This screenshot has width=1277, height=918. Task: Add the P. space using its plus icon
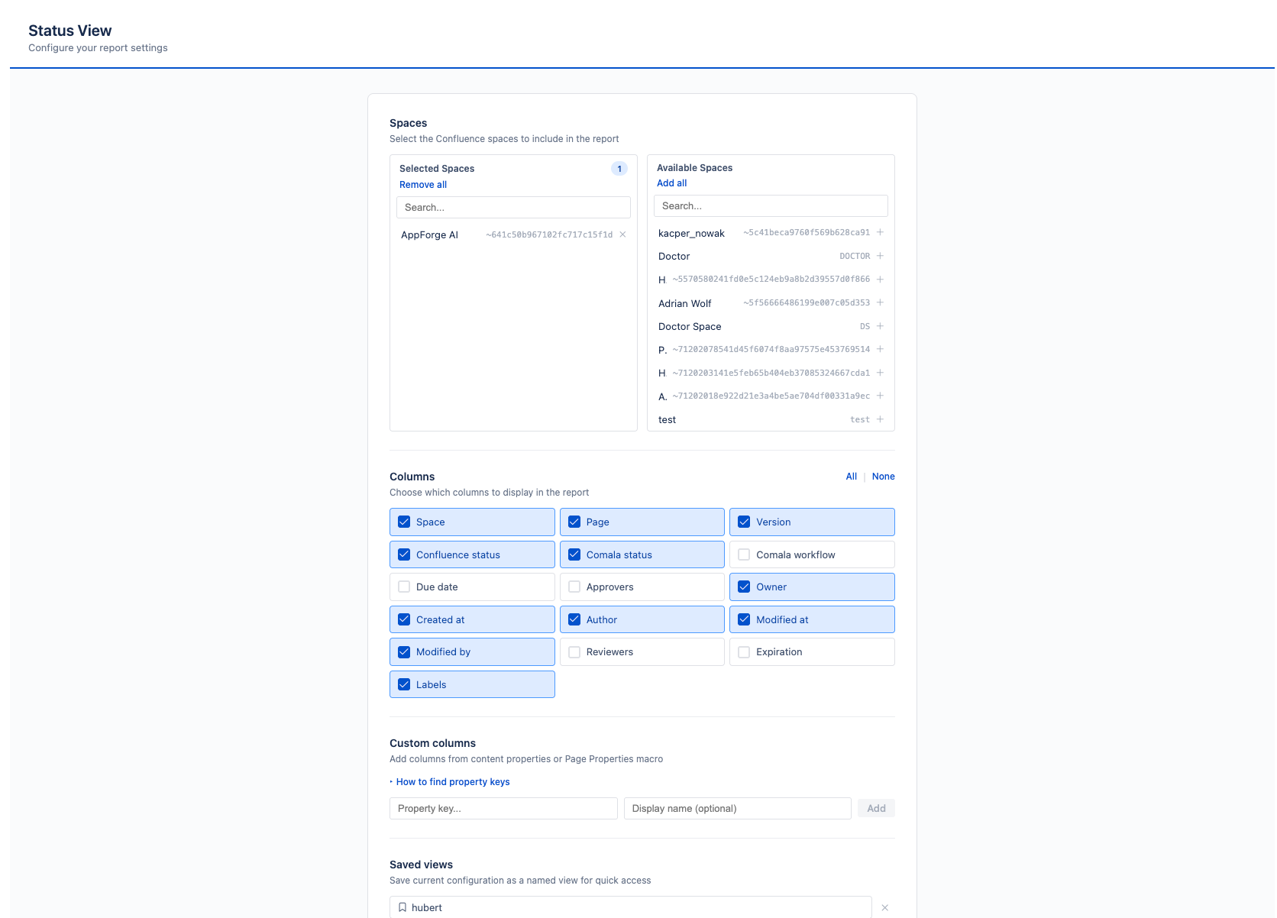pyautogui.click(x=881, y=349)
